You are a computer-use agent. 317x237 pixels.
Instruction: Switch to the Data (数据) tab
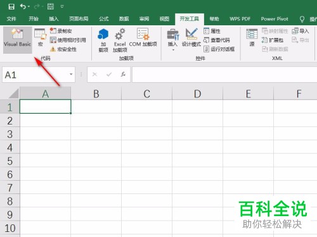124,19
